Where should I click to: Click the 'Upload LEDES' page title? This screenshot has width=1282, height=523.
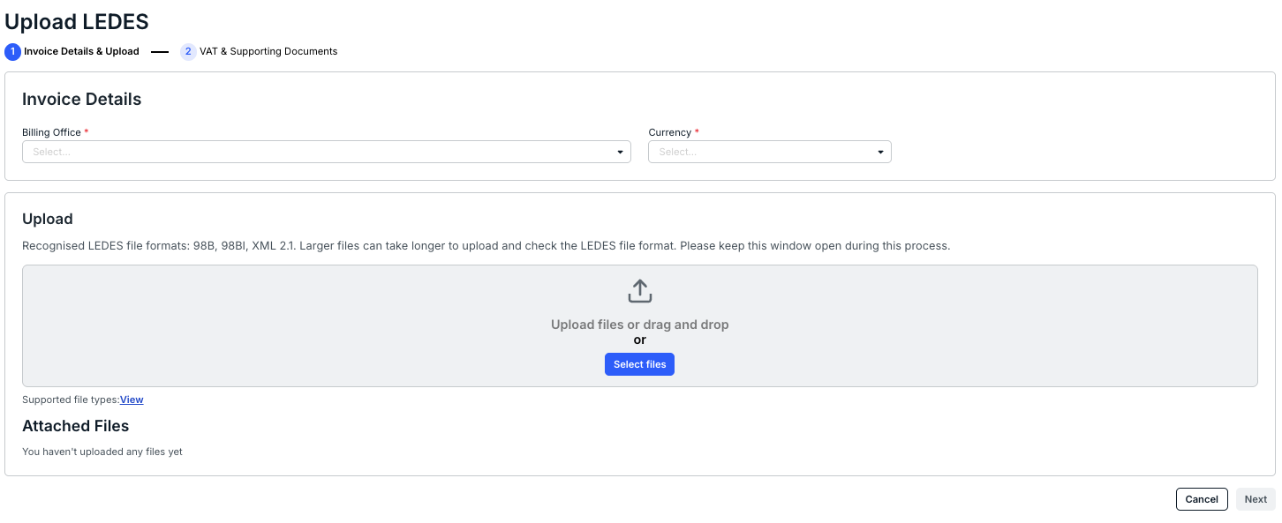77,22
